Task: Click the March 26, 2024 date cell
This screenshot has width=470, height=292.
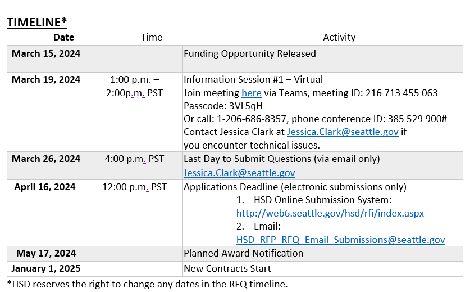Action: point(46,159)
